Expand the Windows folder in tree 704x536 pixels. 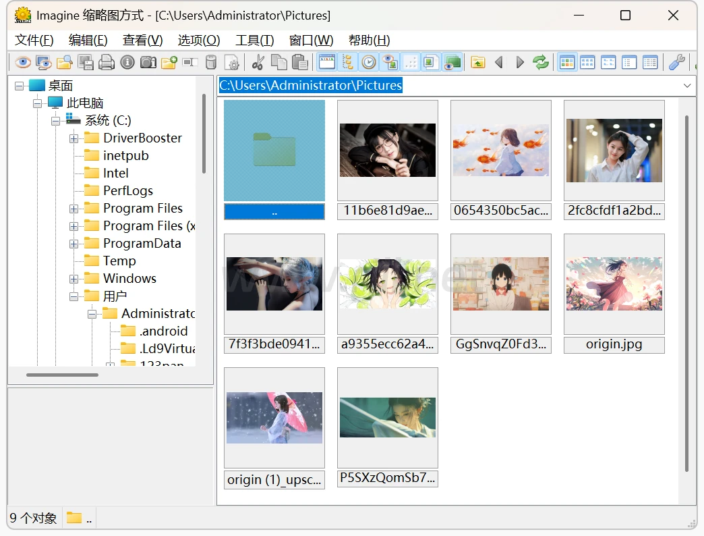[x=74, y=279]
